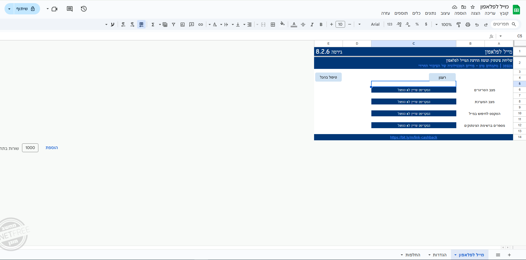Apply italic formatting

point(312,25)
